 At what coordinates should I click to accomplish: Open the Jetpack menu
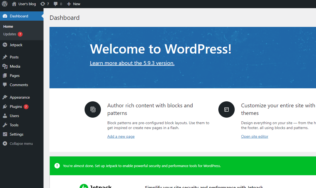(21, 45)
